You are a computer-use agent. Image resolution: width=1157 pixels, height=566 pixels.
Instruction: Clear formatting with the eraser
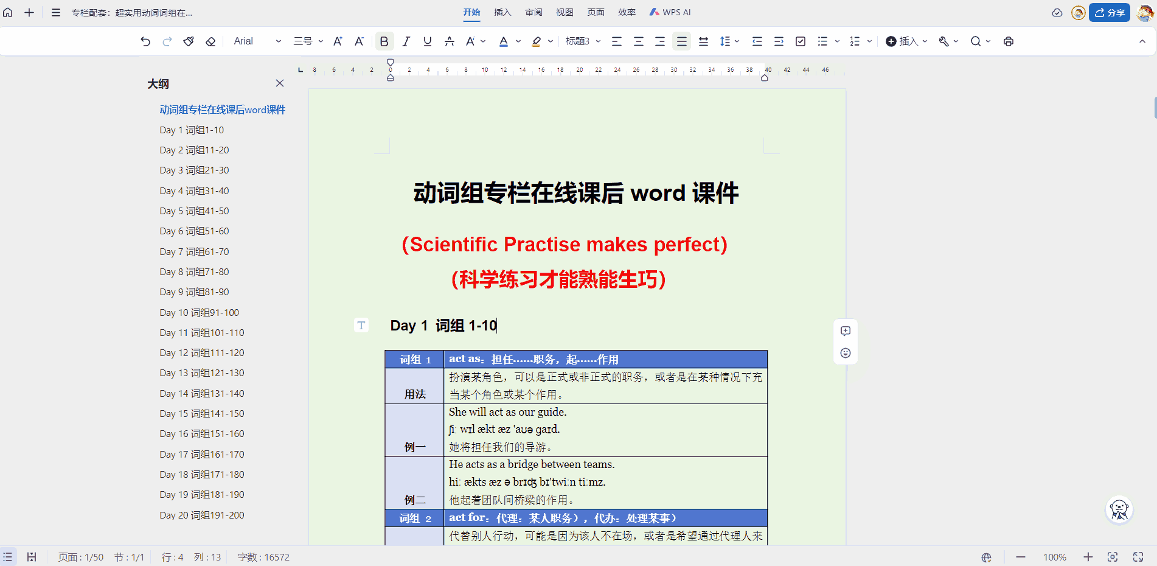click(x=210, y=41)
